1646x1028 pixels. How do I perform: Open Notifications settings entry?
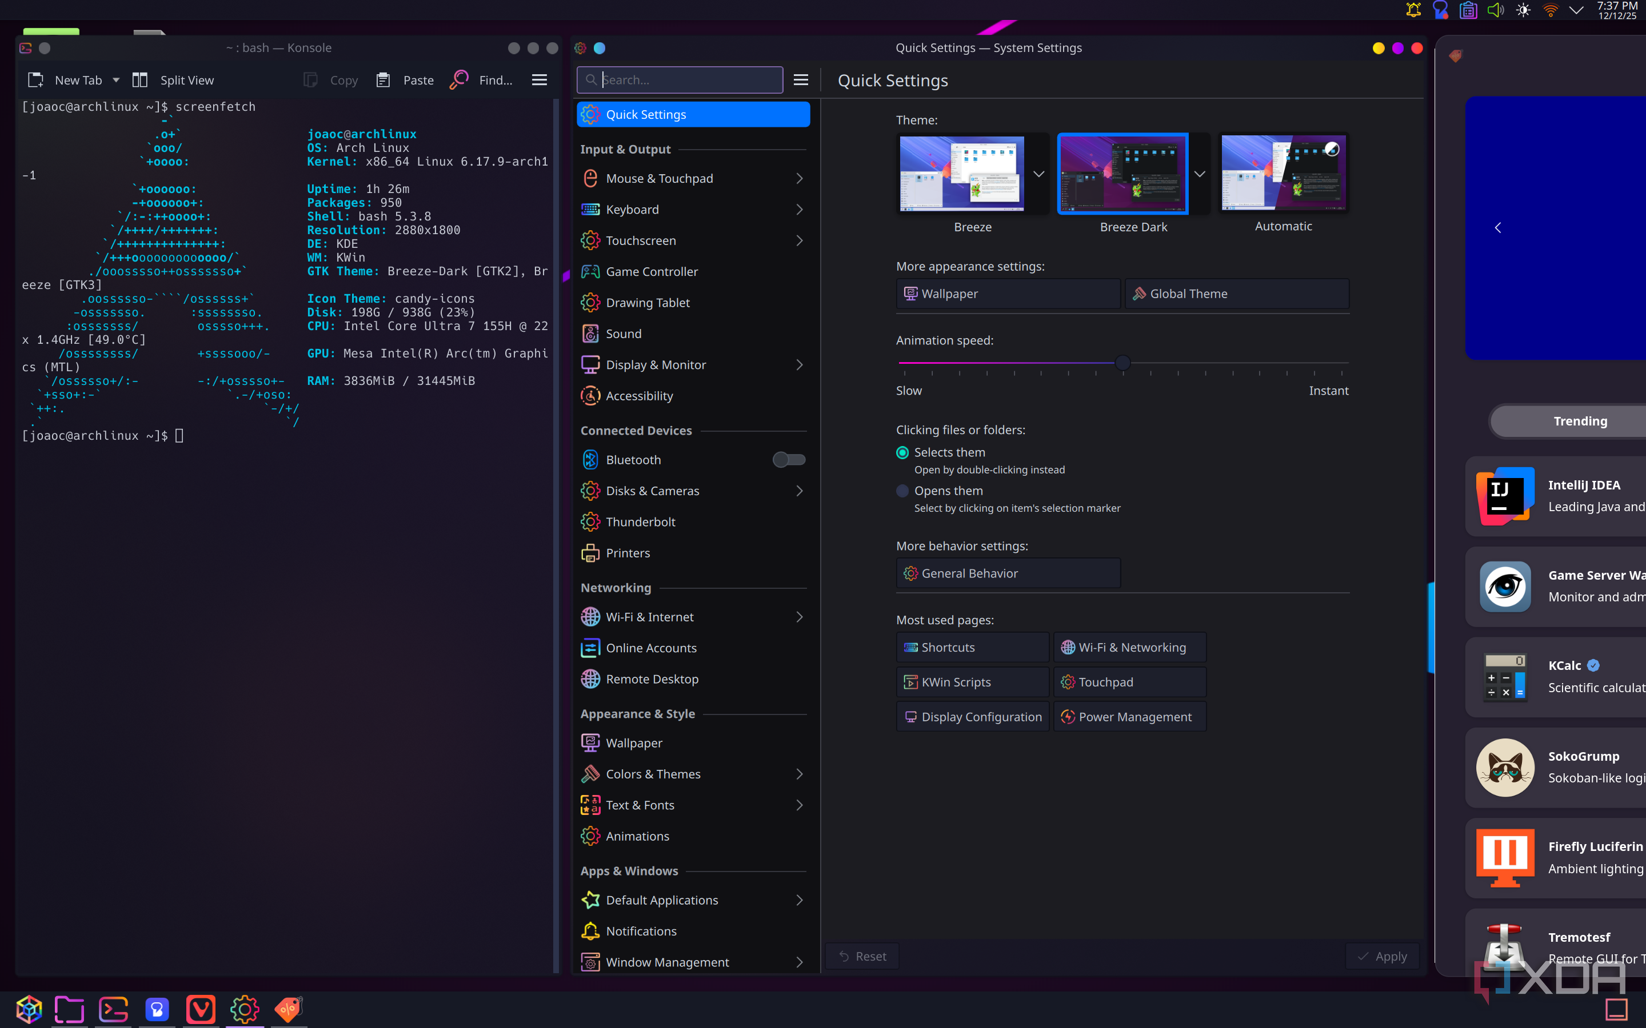pyautogui.click(x=693, y=931)
